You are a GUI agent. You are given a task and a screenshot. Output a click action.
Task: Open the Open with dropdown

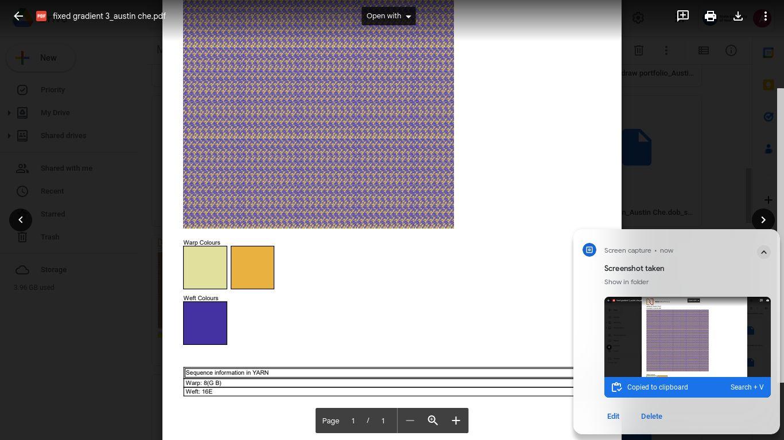[389, 16]
